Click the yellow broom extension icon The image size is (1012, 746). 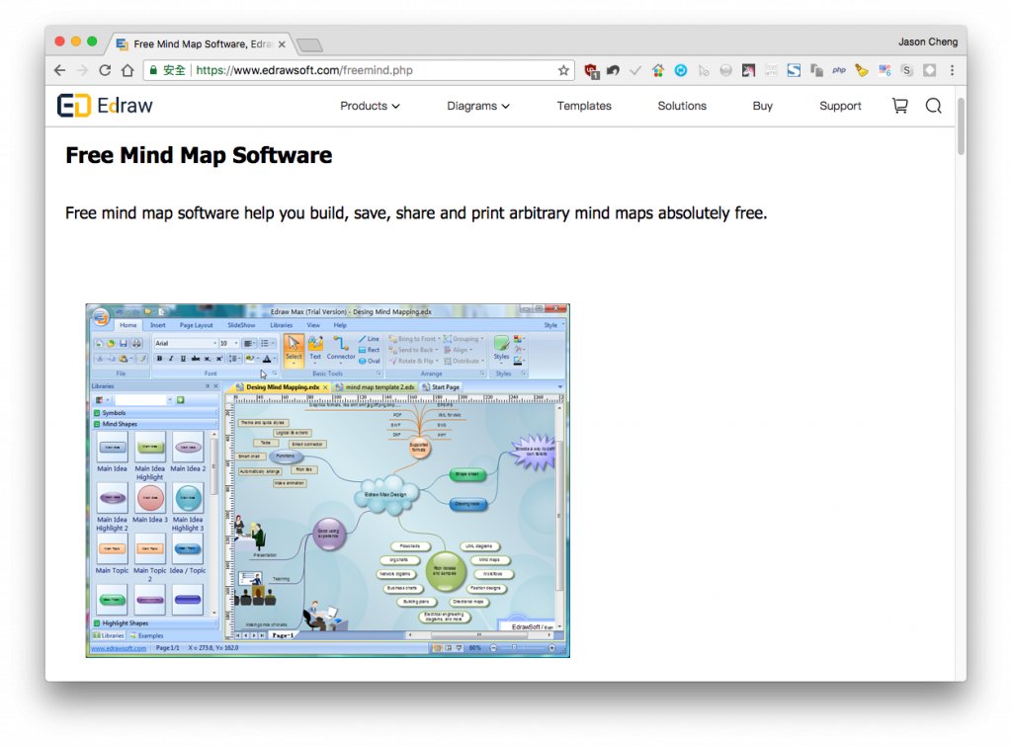click(x=862, y=70)
